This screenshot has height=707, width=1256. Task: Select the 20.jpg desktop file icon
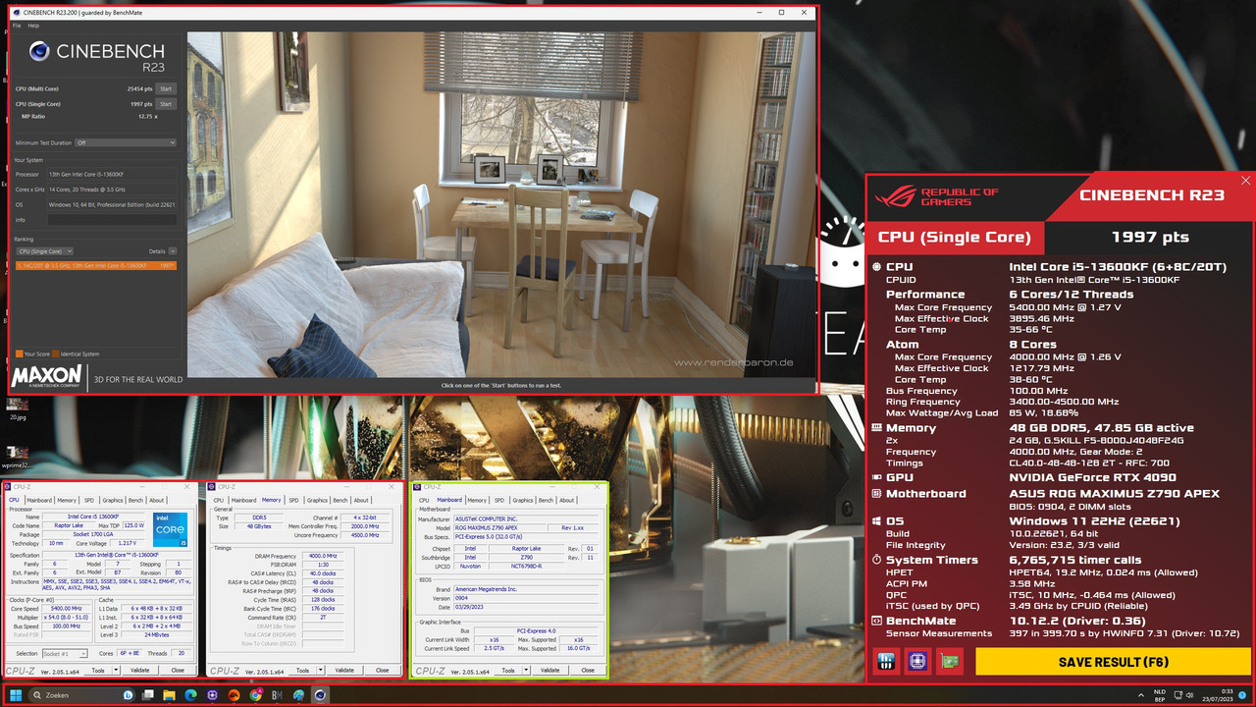click(17, 407)
